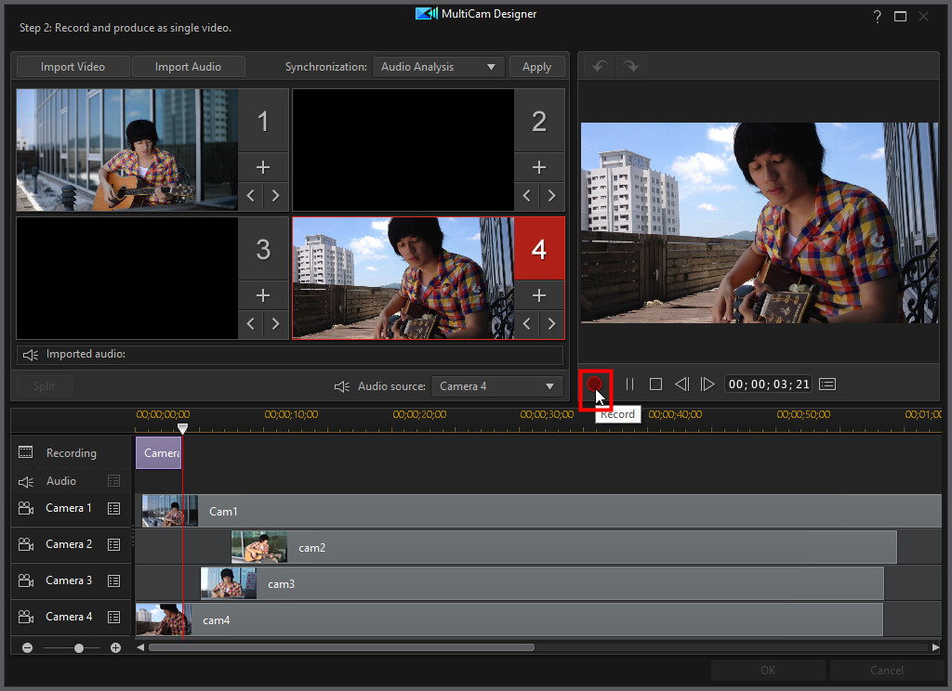Click the Audio track speaker icon
The image size is (952, 691).
click(x=26, y=482)
